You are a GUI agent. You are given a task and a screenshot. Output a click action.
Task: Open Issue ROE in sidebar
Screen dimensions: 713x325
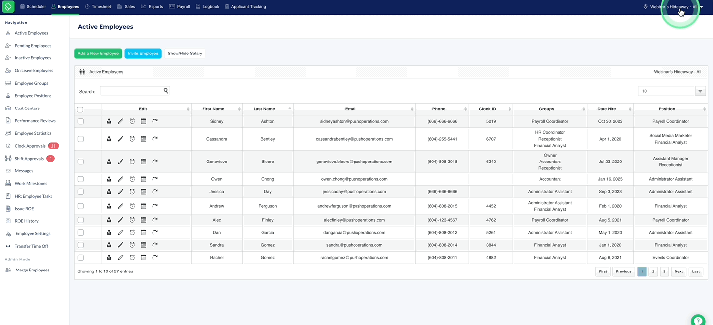click(24, 209)
